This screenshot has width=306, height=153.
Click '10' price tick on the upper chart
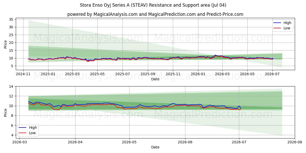[11, 58]
